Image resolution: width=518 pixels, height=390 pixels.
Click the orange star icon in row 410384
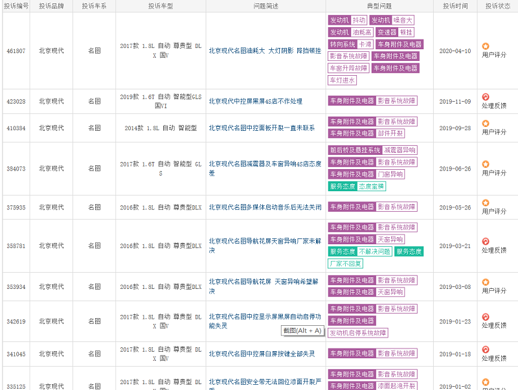point(486,124)
